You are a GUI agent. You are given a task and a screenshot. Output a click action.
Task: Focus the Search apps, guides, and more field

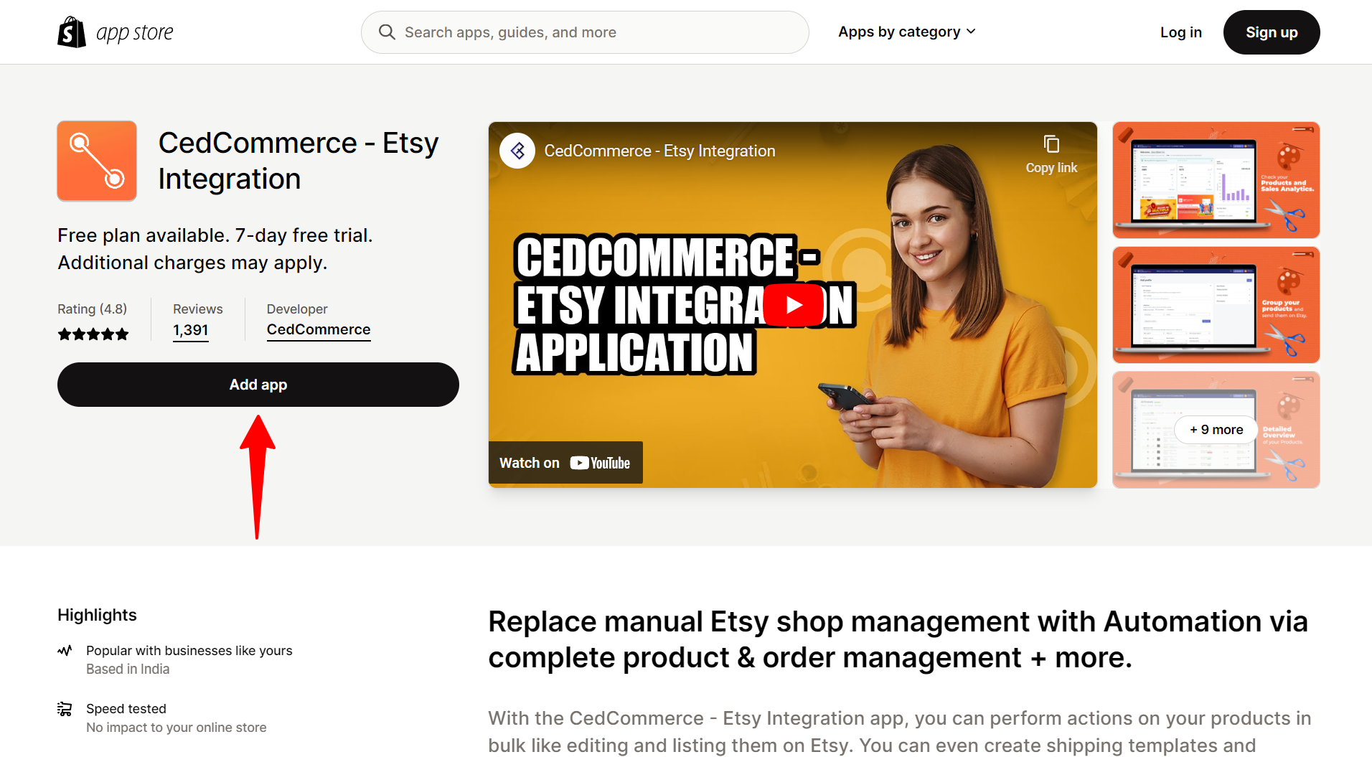coord(585,32)
